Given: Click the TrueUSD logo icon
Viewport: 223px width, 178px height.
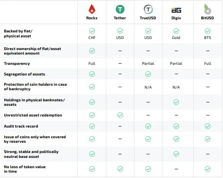Looking at the screenshot, I should coord(148,9).
